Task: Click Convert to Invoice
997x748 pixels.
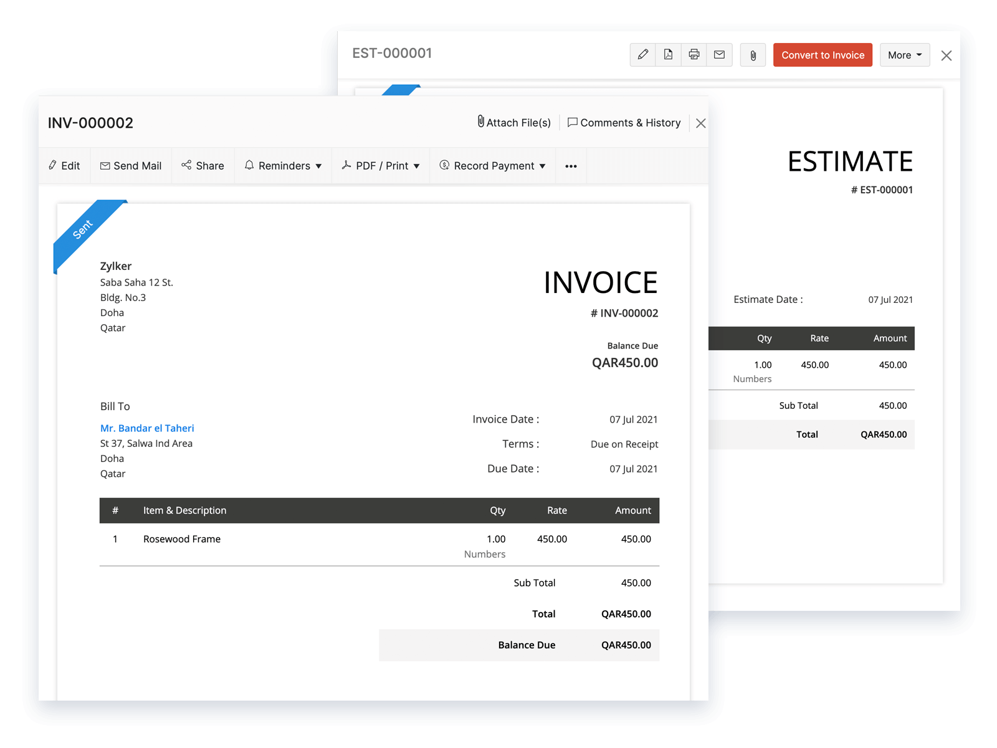Action: pyautogui.click(x=823, y=55)
